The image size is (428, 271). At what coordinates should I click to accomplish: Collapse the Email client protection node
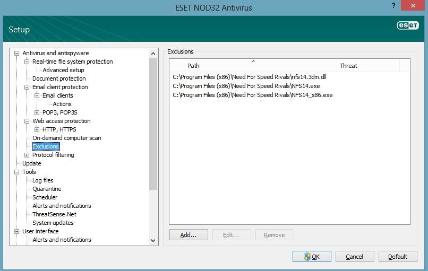coord(27,88)
